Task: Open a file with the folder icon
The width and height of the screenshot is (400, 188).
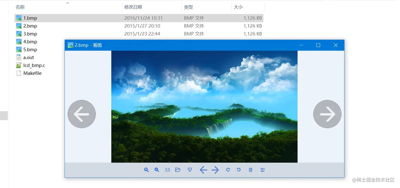Action: pyautogui.click(x=178, y=170)
